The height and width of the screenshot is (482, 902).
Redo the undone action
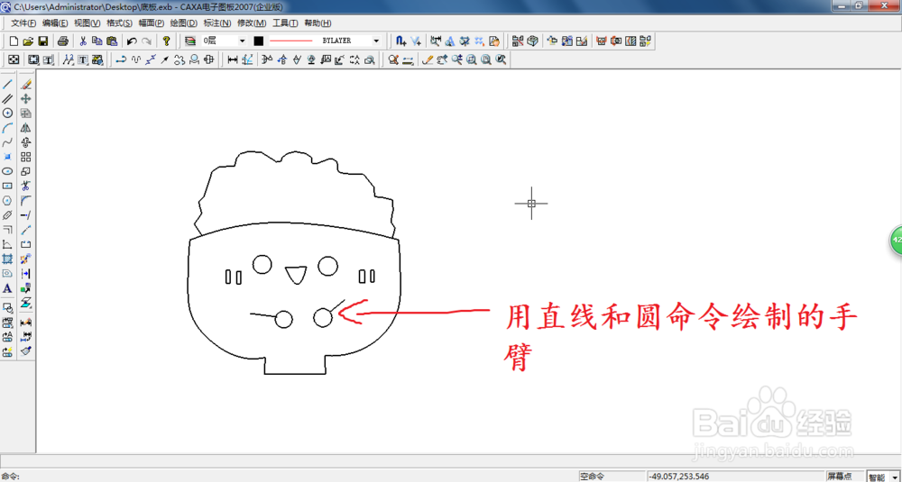[146, 41]
